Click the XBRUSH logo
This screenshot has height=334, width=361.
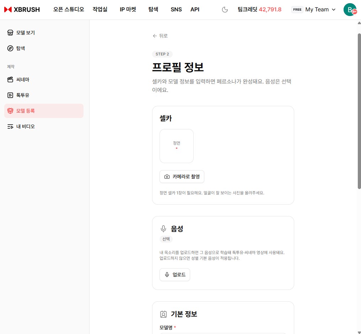[22, 10]
